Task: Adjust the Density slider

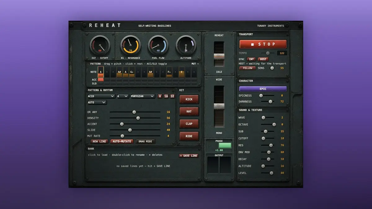Action: tap(135, 118)
